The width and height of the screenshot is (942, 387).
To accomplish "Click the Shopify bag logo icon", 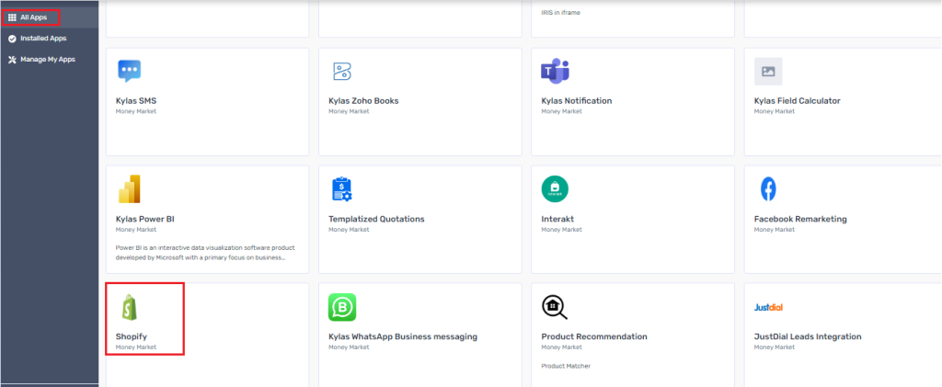I will (129, 307).
